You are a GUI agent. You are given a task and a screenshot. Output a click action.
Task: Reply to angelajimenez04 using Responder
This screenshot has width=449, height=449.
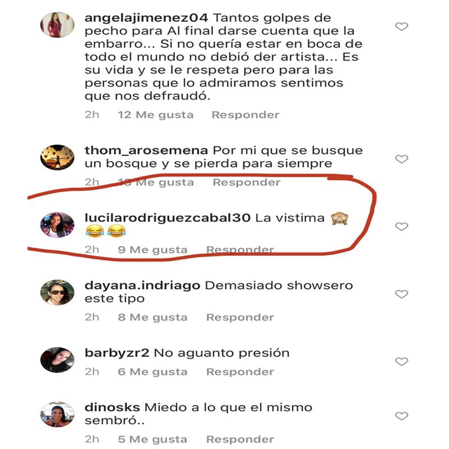pos(245,115)
